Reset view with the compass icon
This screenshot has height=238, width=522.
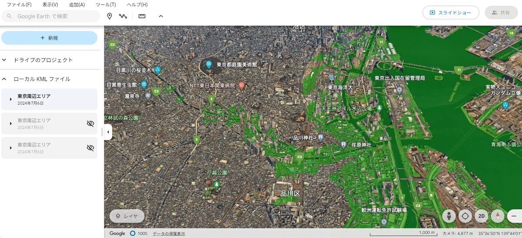click(497, 216)
